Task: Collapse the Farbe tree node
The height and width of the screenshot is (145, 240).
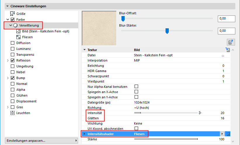Action: (8, 20)
